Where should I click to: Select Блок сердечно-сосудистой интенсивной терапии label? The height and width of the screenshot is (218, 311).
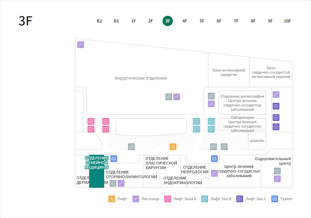coord(271,72)
